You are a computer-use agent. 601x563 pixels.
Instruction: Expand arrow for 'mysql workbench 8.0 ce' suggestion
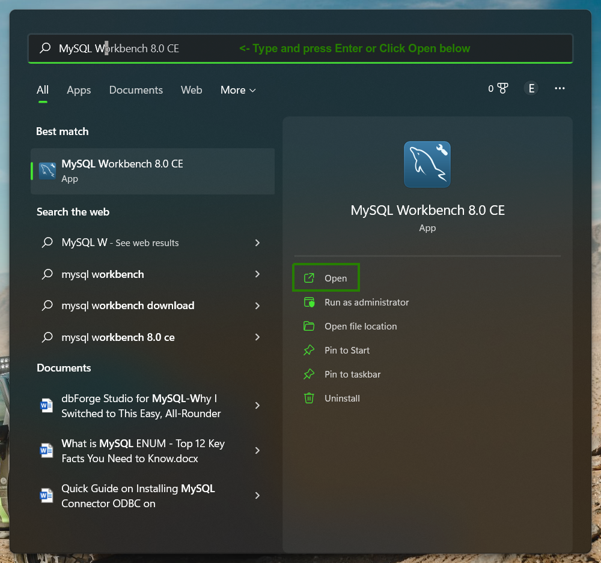pos(257,337)
